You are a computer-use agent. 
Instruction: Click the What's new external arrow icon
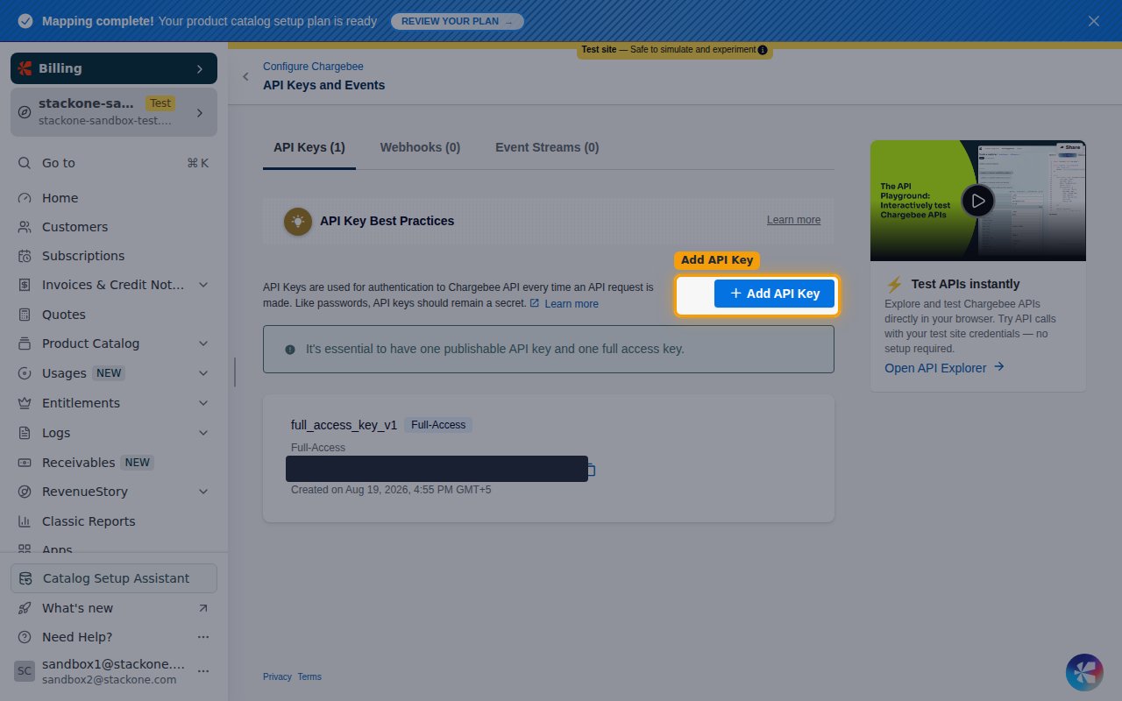coord(203,608)
